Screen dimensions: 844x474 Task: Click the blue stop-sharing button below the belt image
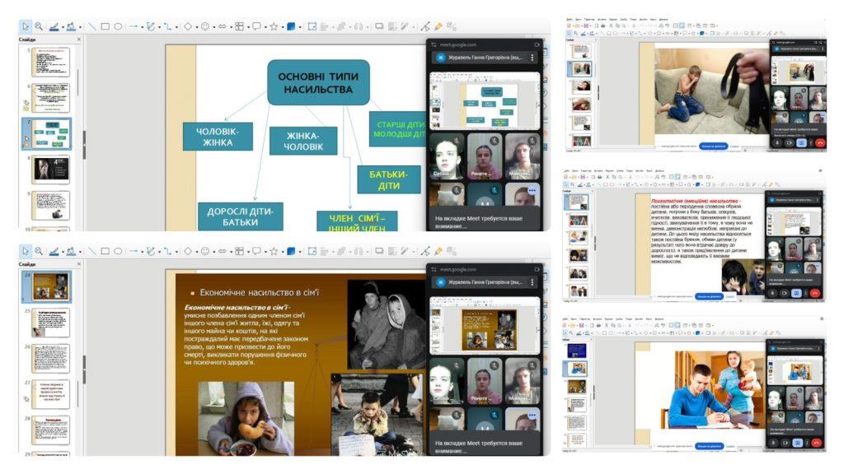tap(711, 146)
